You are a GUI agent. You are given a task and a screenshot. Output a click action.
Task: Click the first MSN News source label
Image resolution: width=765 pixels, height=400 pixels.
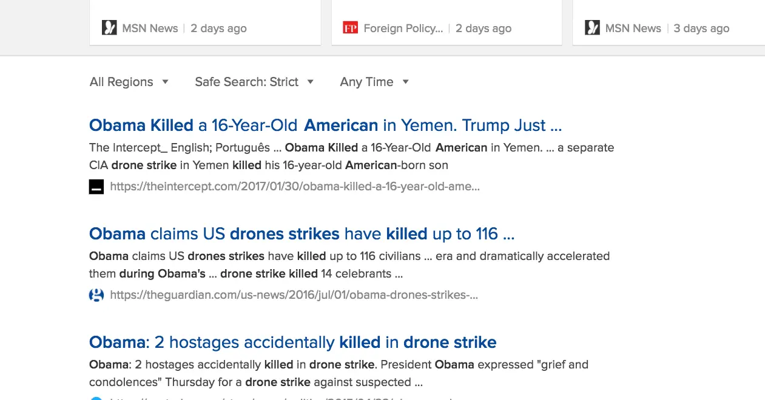point(150,28)
